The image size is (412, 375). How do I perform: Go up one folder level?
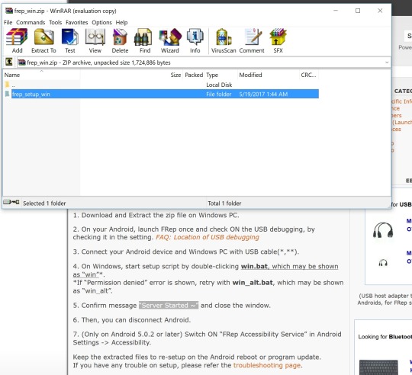tap(9, 62)
